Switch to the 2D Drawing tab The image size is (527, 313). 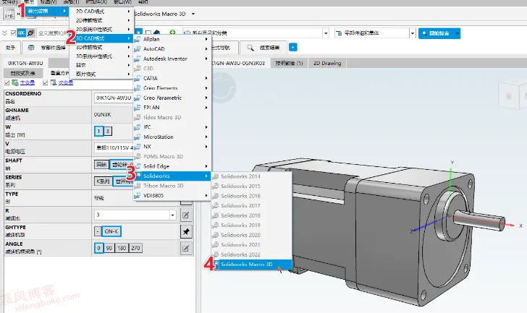[x=327, y=63]
